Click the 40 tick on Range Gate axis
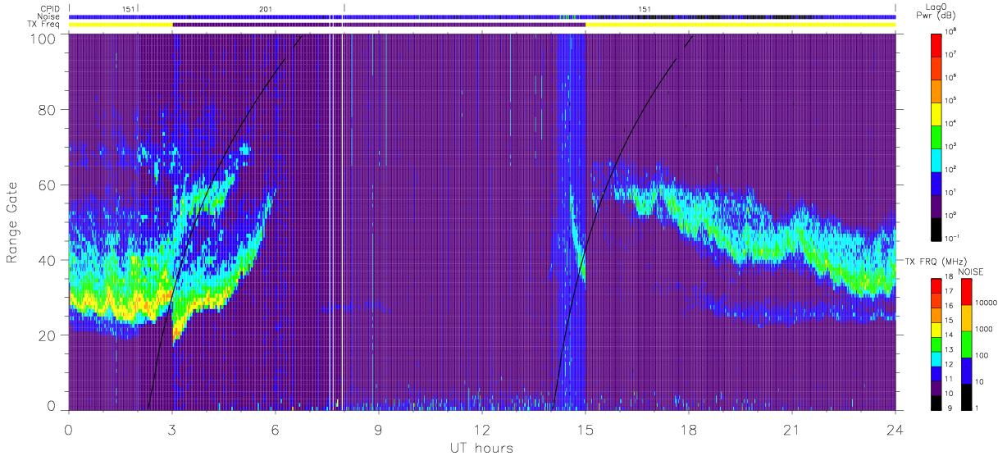 click(48, 260)
